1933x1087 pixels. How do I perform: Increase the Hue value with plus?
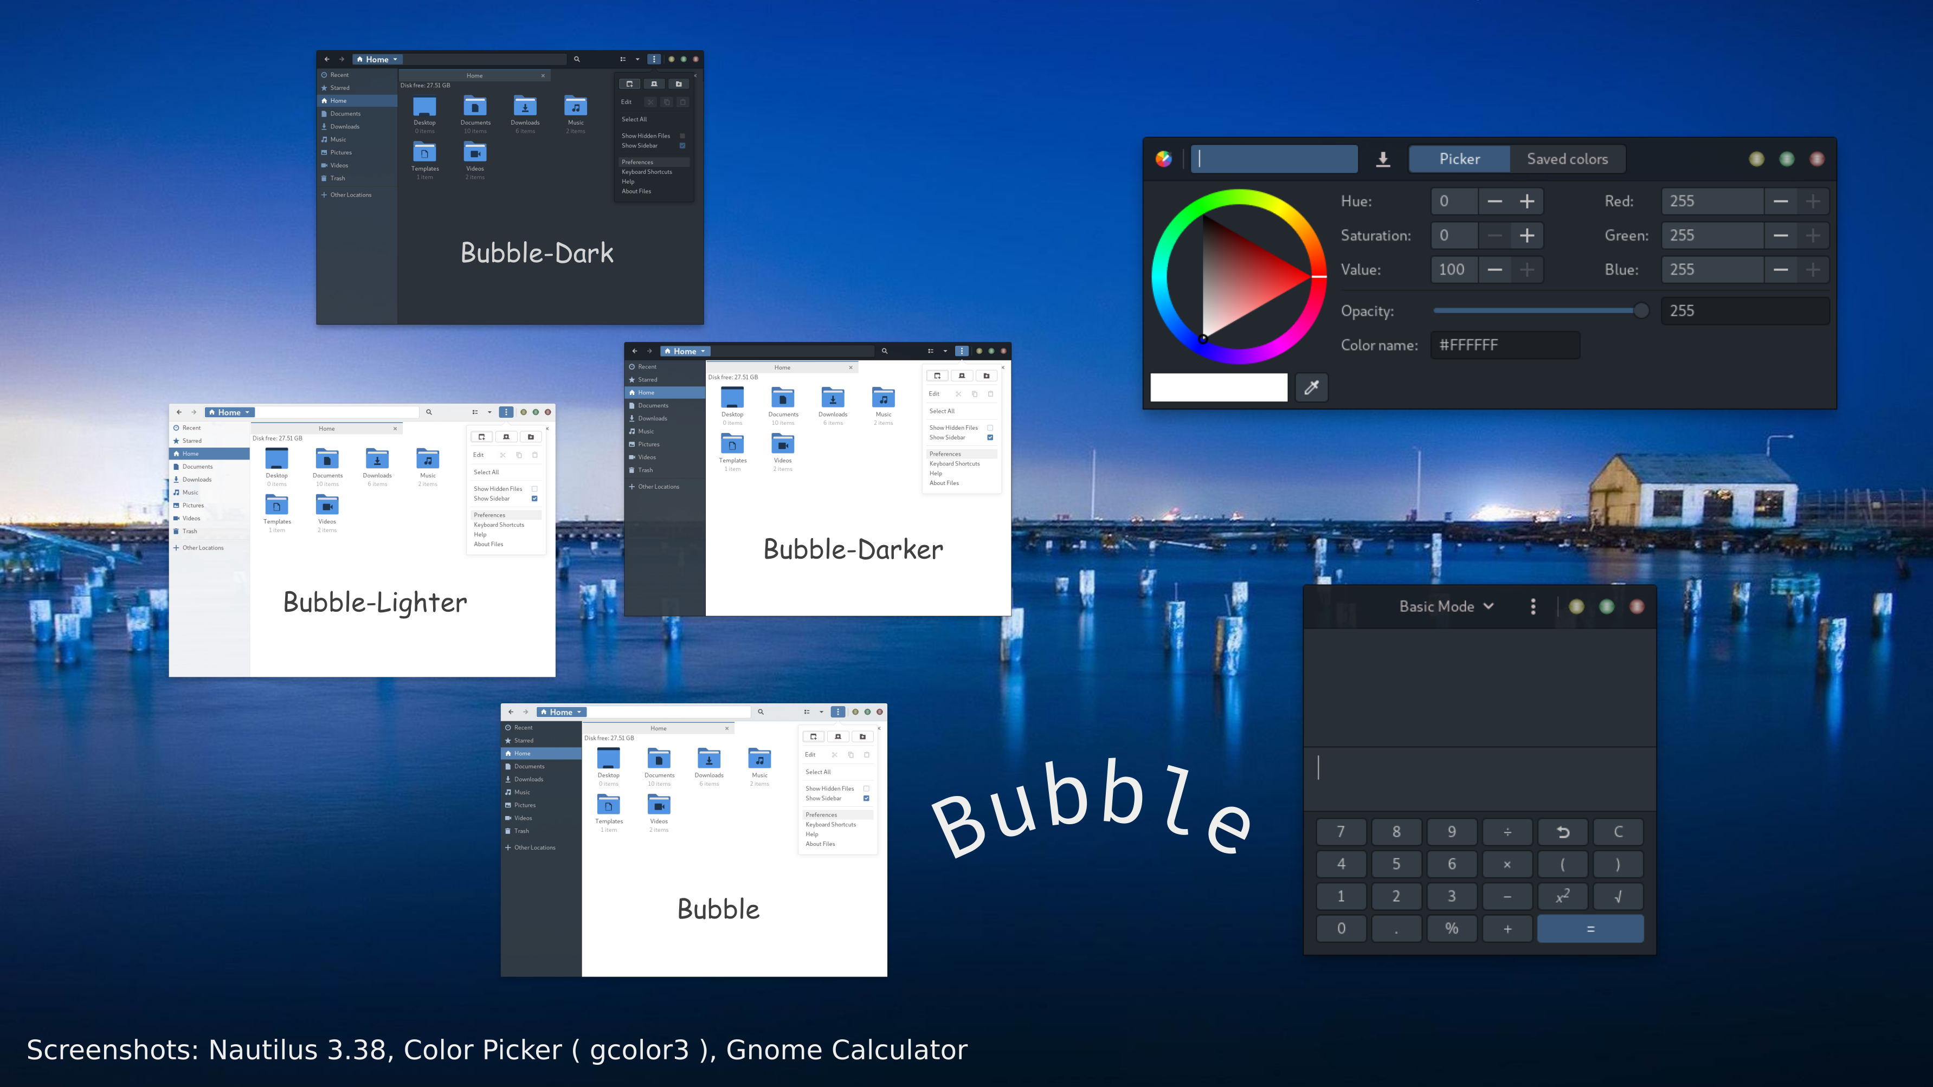point(1526,201)
